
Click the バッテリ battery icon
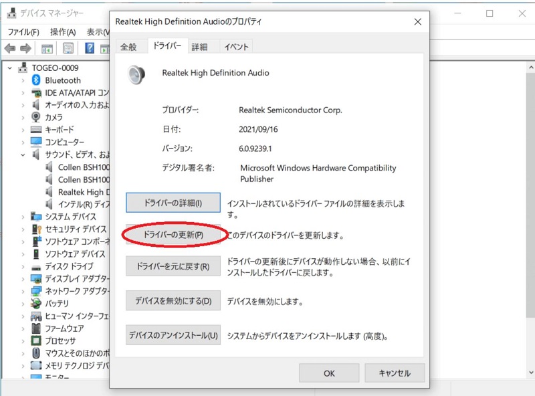pos(36,303)
